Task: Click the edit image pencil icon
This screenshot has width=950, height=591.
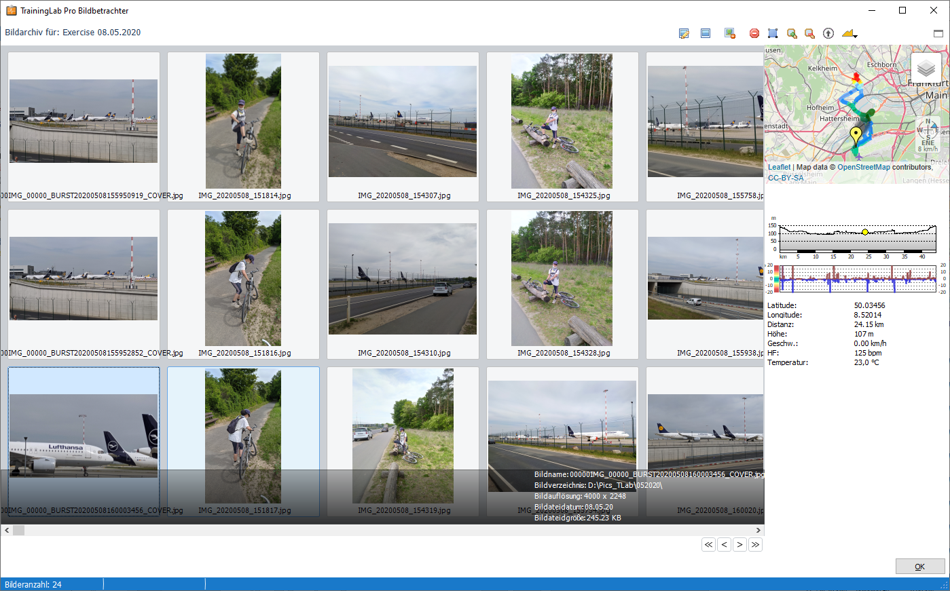Action: pyautogui.click(x=684, y=33)
